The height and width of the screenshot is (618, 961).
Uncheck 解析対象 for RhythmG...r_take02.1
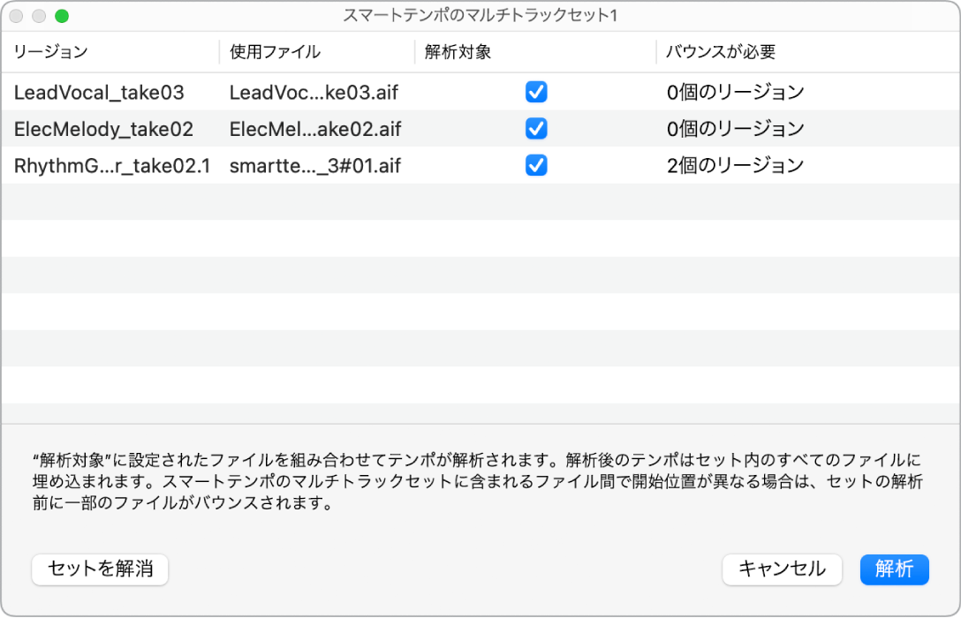click(x=535, y=165)
